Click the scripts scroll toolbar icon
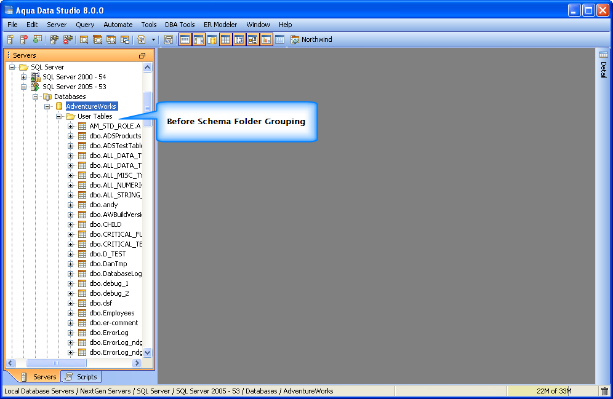Screen dimensions: 613x399 [168, 39]
